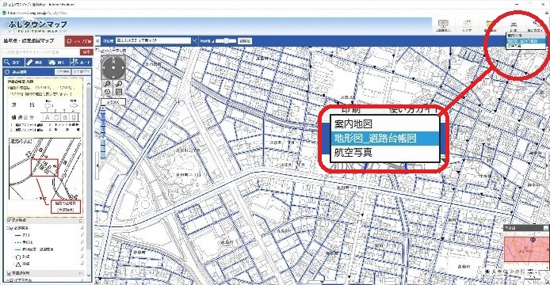The height and width of the screenshot is (285, 550).
Task: Click the red 検索 search button
Action: coord(86,52)
